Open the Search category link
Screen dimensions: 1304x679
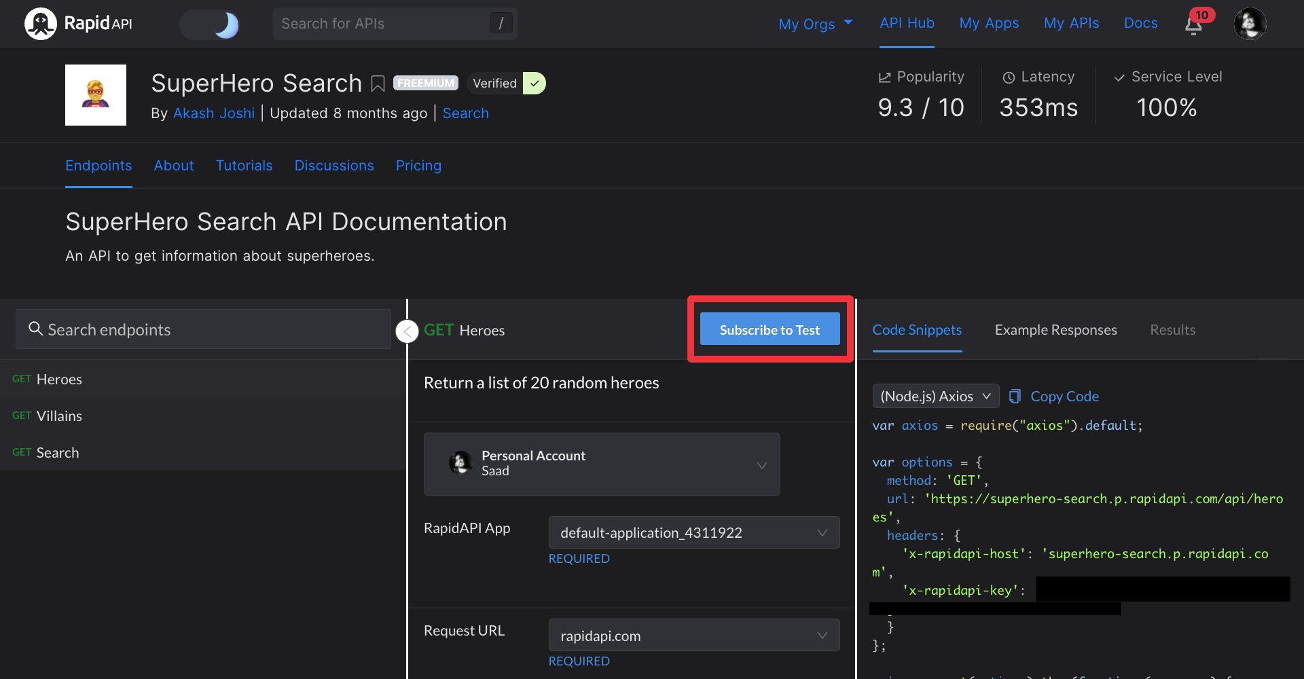pyautogui.click(x=466, y=113)
